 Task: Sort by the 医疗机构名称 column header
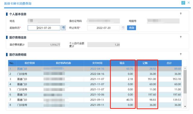pyautogui.click(x=63, y=63)
